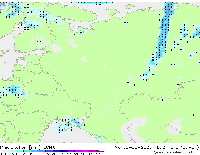
Task: Click the '40' legend scale label
Action: click(83, 154)
